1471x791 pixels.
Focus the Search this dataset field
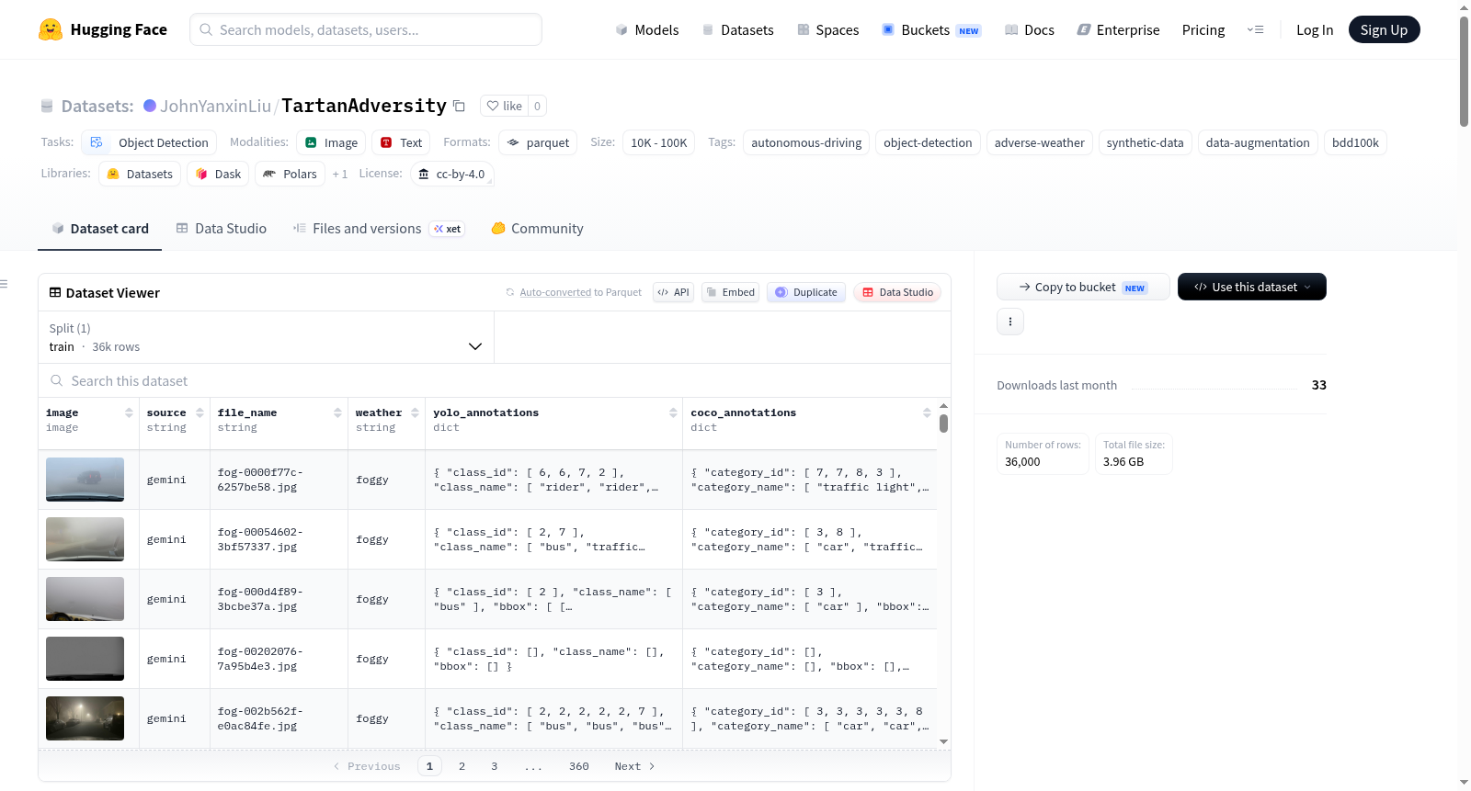495,380
